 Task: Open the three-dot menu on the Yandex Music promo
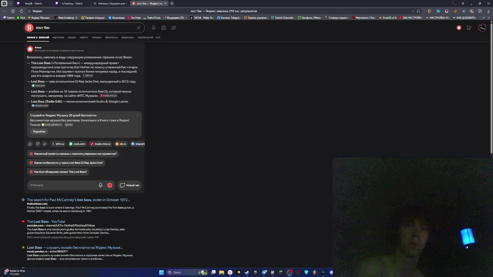138,115
